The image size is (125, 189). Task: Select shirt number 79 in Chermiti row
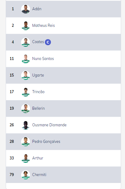pos(12,175)
